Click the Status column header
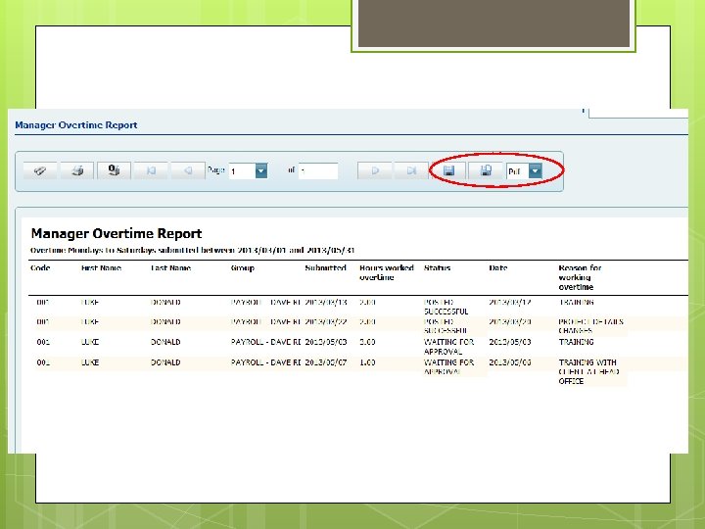The image size is (705, 529). (437, 268)
